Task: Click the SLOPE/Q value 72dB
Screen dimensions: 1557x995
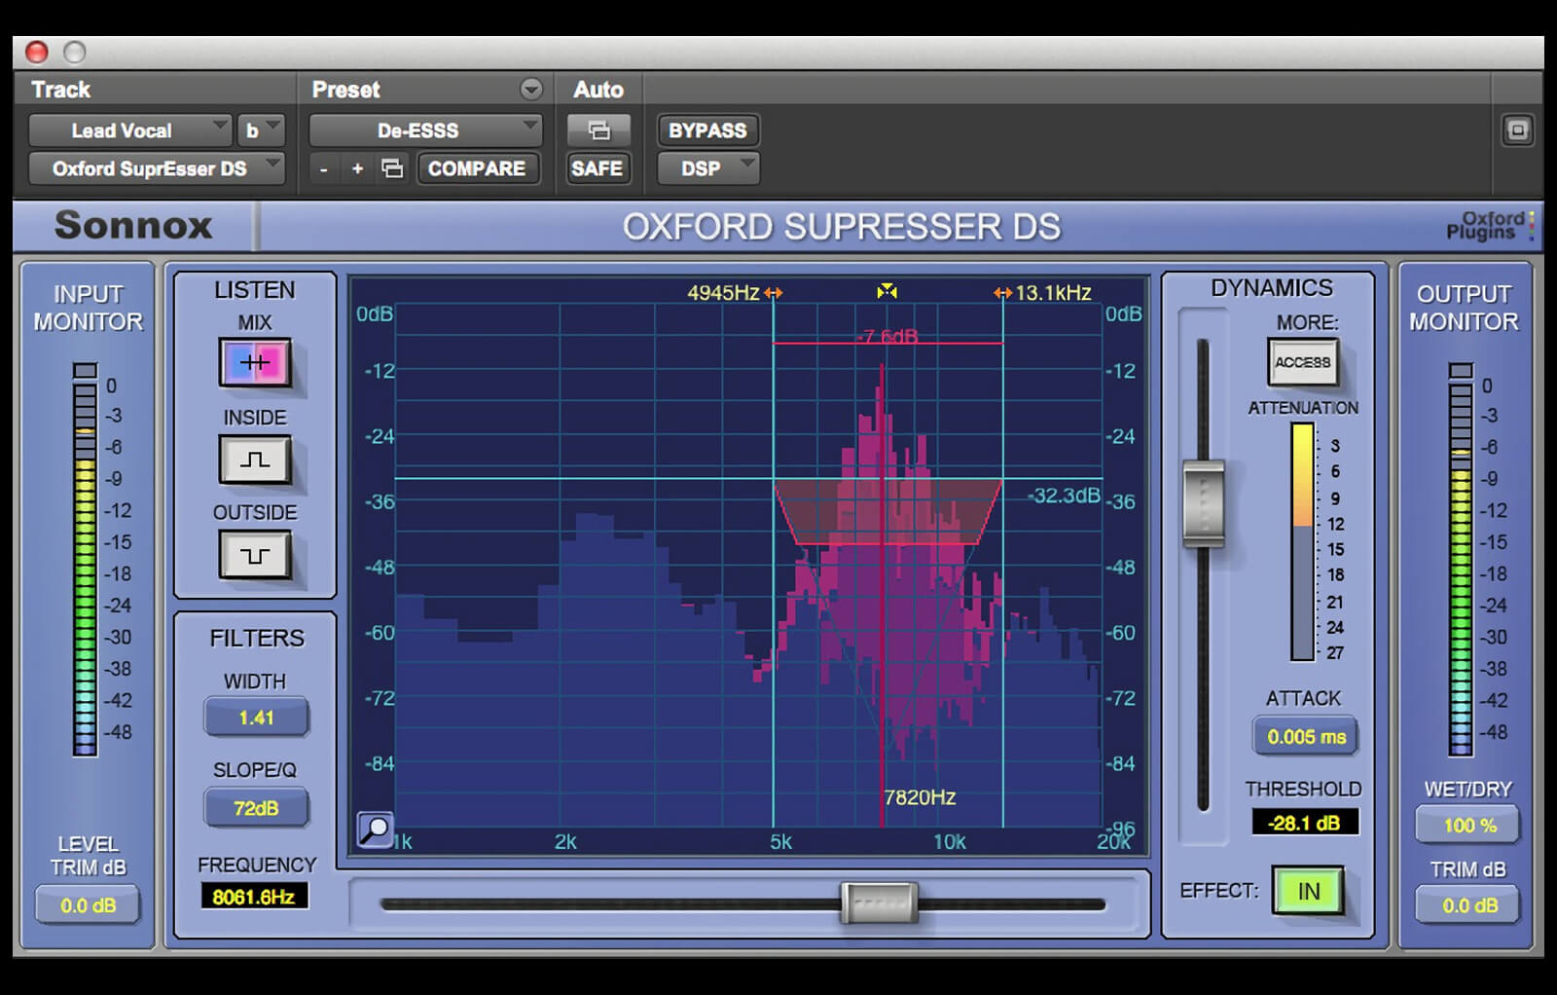Action: (256, 808)
